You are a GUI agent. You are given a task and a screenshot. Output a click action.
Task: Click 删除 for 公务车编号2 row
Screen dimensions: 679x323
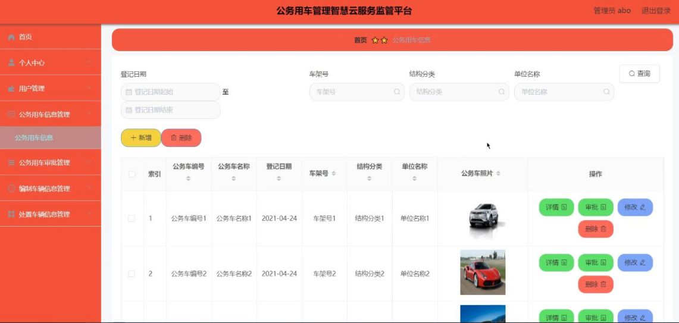click(596, 284)
